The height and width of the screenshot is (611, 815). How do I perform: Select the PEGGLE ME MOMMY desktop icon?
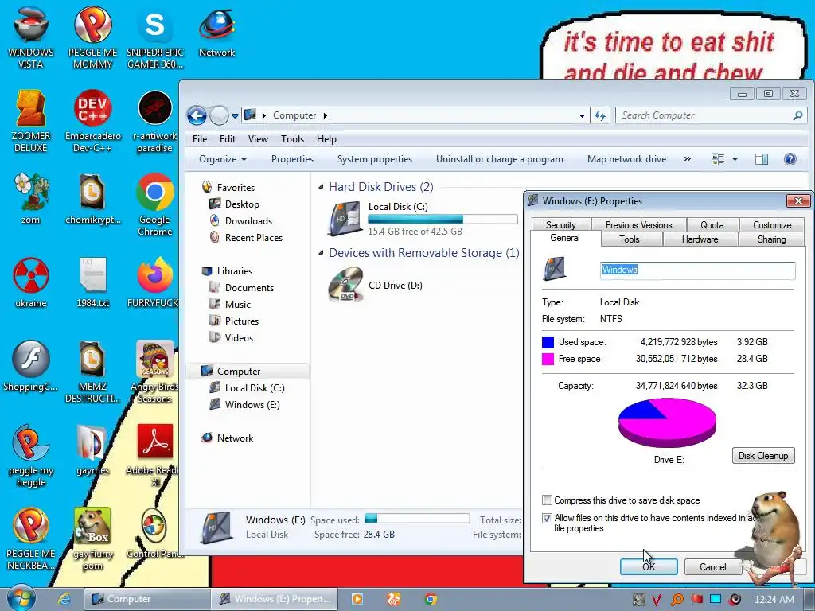point(92,37)
